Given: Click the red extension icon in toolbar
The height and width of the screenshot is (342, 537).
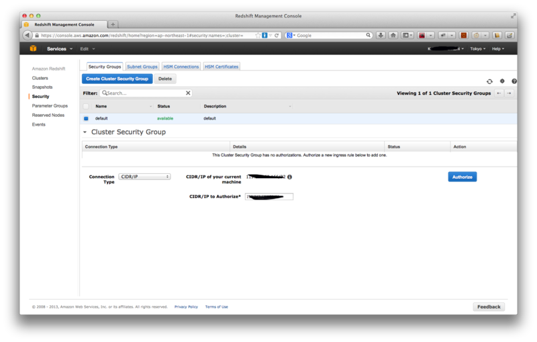Looking at the screenshot, I should pyautogui.click(x=422, y=36).
